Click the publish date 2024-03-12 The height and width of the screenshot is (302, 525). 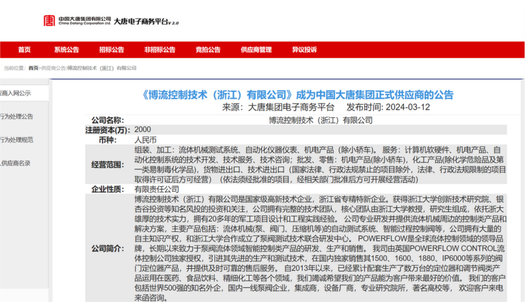pos(407,107)
